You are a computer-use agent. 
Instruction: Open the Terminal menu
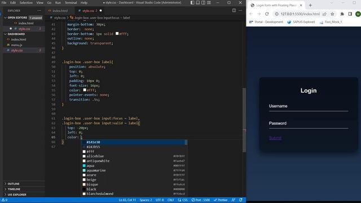click(71, 3)
